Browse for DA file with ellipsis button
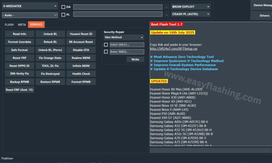Screen dimensions: 272x163 pyautogui.click(x=166, y=7)
